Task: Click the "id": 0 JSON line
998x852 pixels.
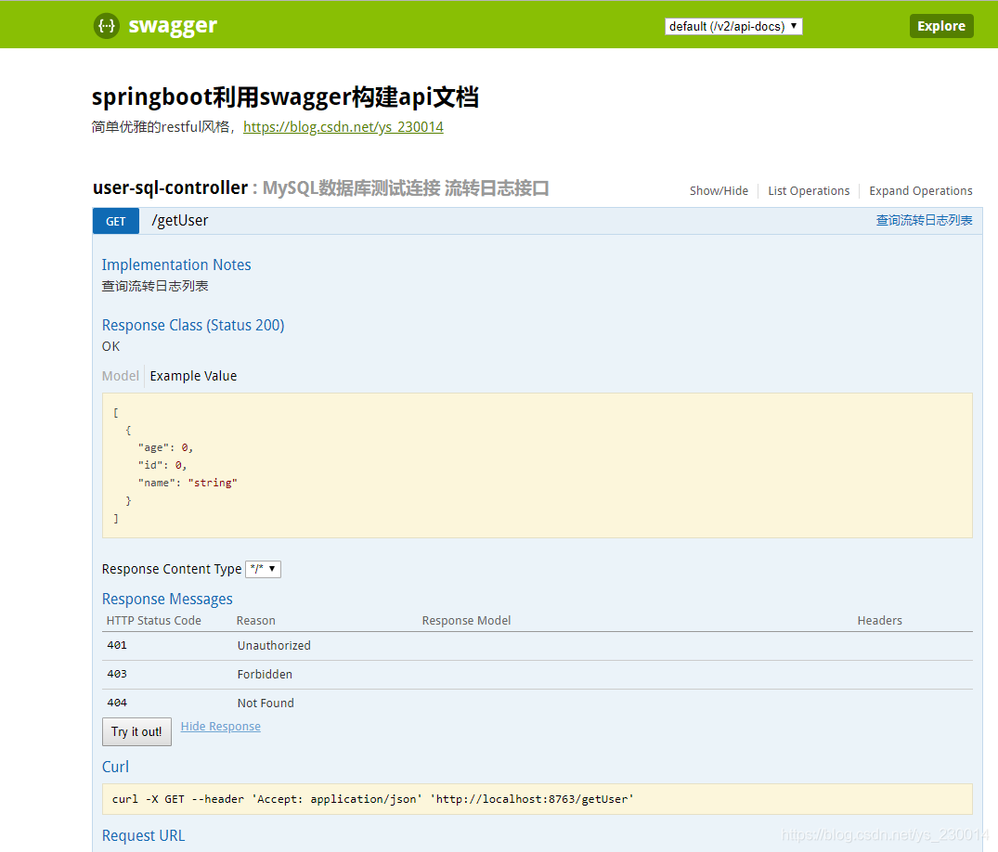Action: (x=162, y=465)
